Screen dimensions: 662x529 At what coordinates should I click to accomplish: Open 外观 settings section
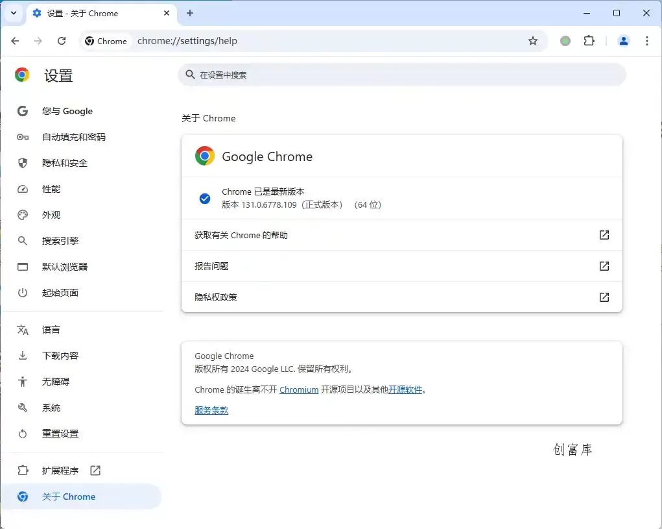82,215
